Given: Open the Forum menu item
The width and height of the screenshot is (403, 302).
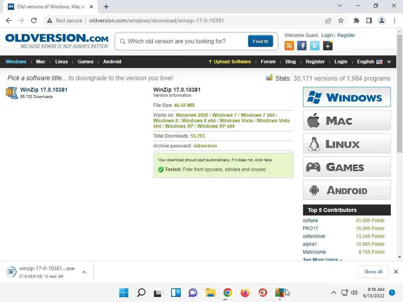Looking at the screenshot, I should tap(268, 62).
